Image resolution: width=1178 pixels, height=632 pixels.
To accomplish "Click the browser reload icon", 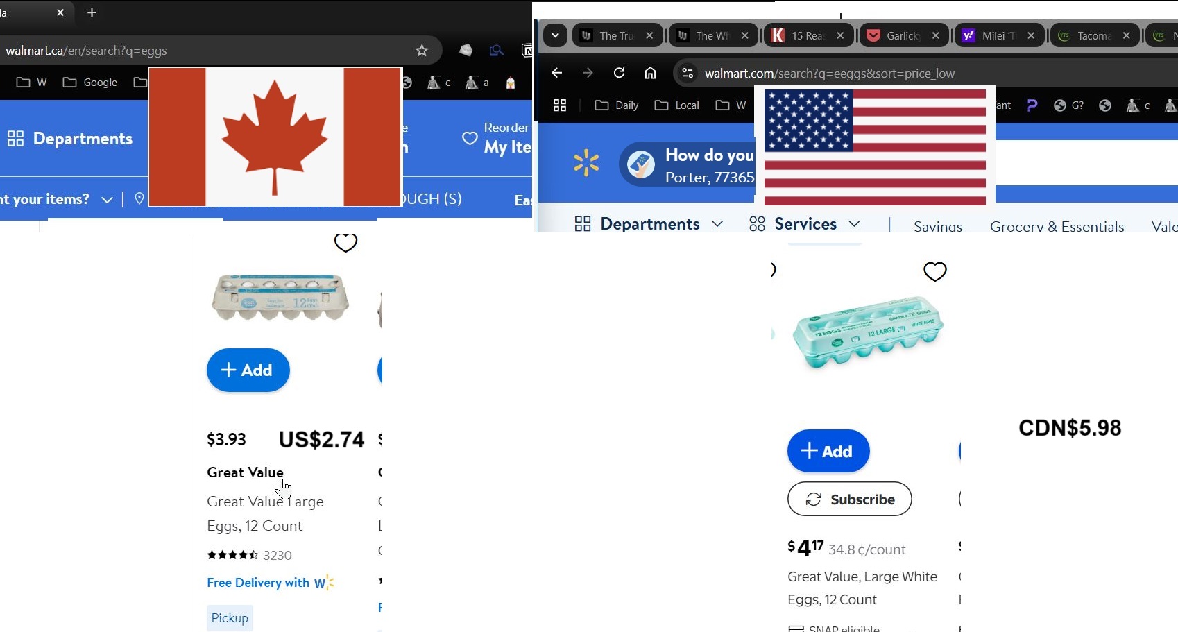I will (620, 73).
